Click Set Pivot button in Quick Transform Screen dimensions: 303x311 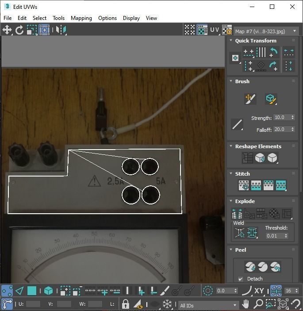pos(235,58)
